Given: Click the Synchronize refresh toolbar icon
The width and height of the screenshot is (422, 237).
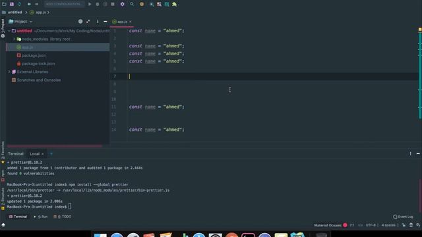Looking at the screenshot, I should tap(19, 4).
